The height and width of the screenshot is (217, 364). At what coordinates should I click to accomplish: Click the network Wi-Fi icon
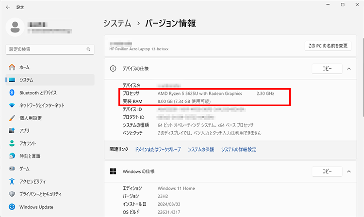pos(12,106)
